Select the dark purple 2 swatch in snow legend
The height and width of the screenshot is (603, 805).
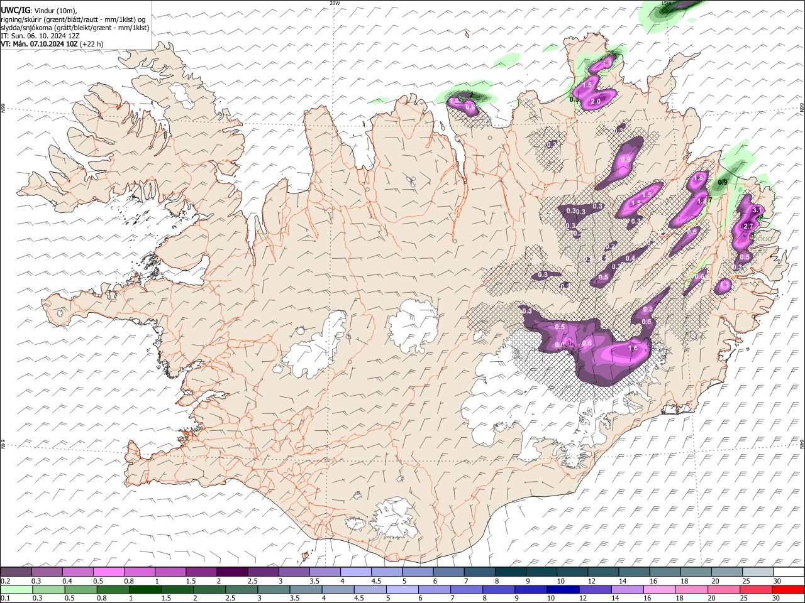point(232,572)
